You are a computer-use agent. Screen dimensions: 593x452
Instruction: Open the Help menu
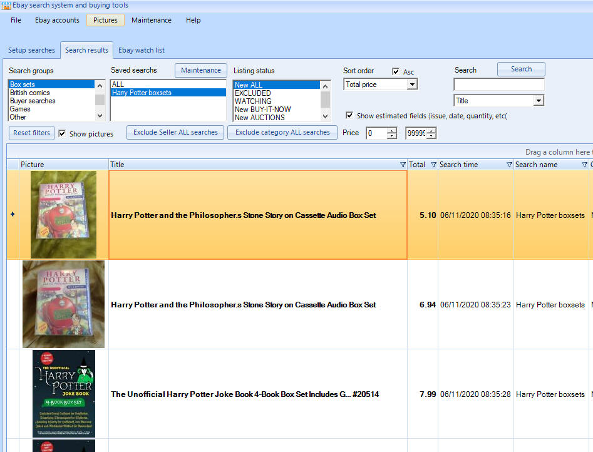click(193, 20)
